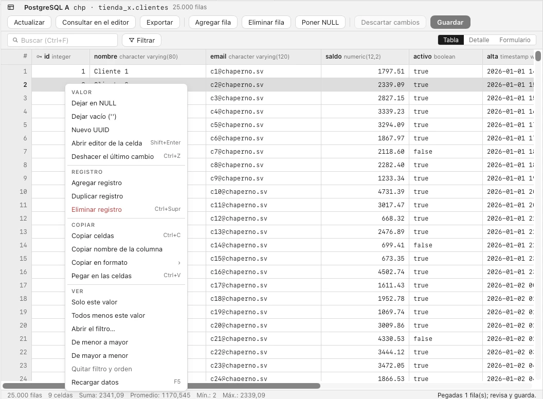Choose Recargar datos menu item

[126, 383]
